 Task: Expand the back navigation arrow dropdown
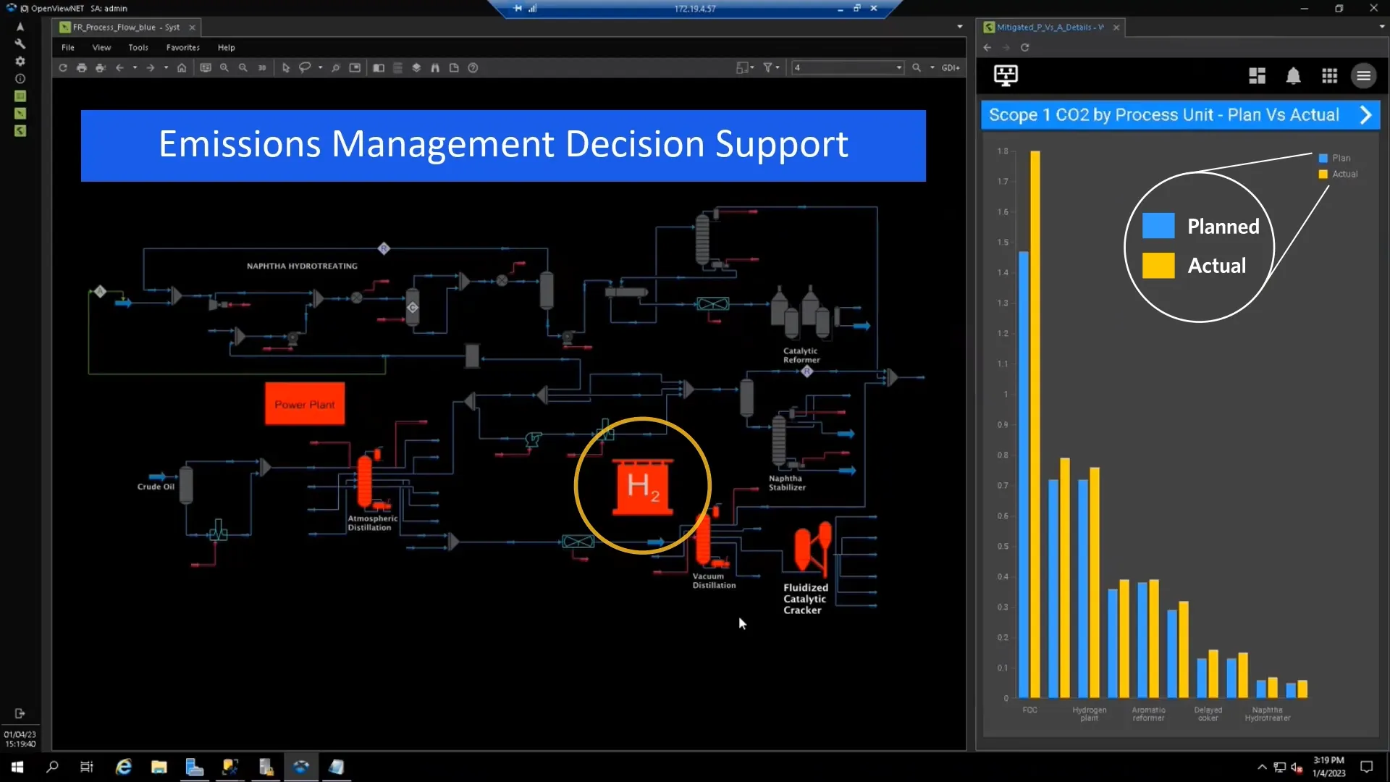pyautogui.click(x=135, y=67)
